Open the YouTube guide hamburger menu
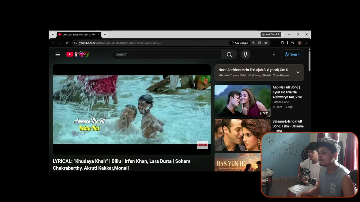360x202 pixels. tap(58, 54)
